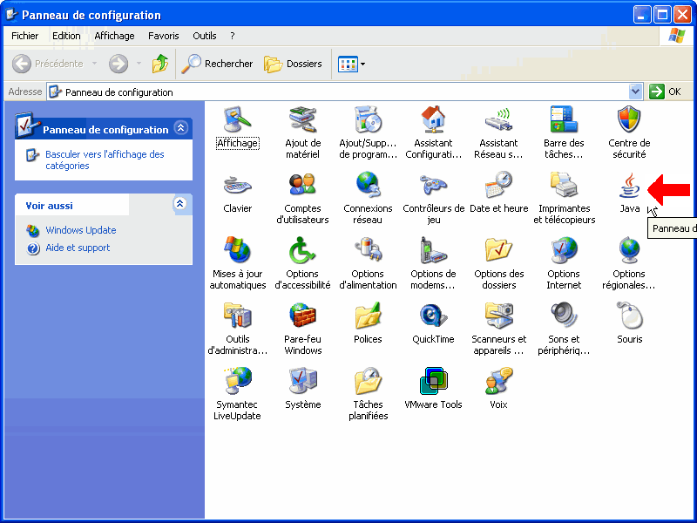Click the Windows Update link
The image size is (697, 523).
tap(80, 230)
